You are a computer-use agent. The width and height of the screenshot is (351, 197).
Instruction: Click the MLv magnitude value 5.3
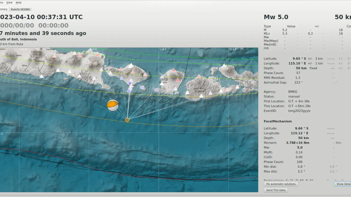[285, 34]
